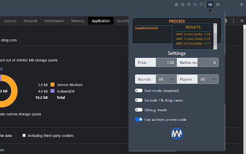Click scroll down arrow in Results box

(x=215, y=48)
